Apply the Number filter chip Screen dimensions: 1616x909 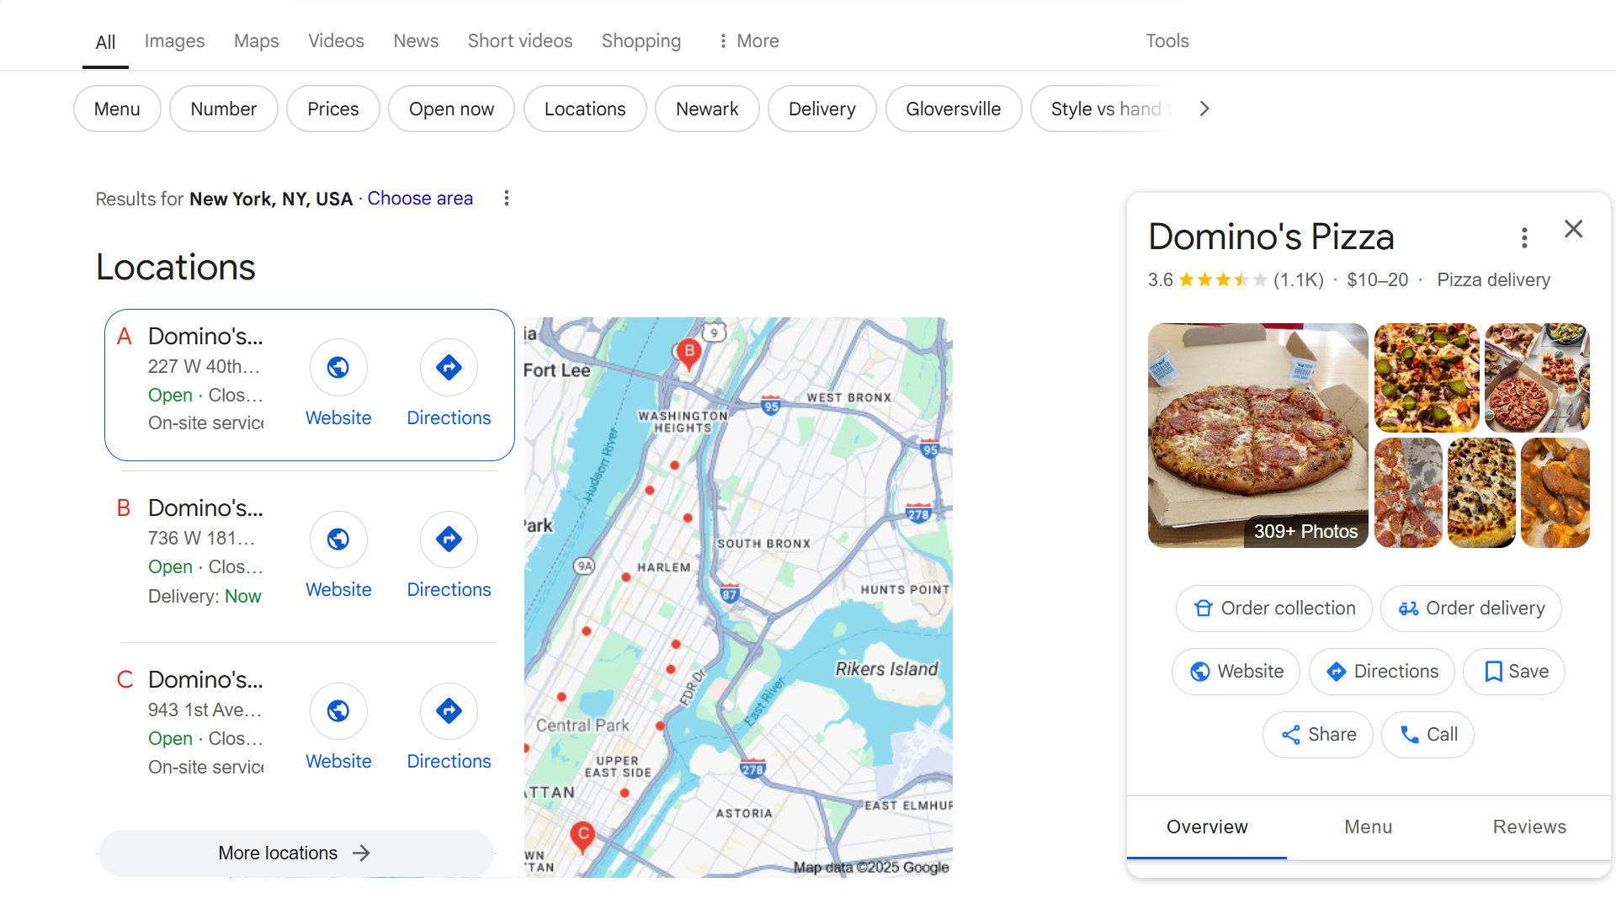point(223,109)
